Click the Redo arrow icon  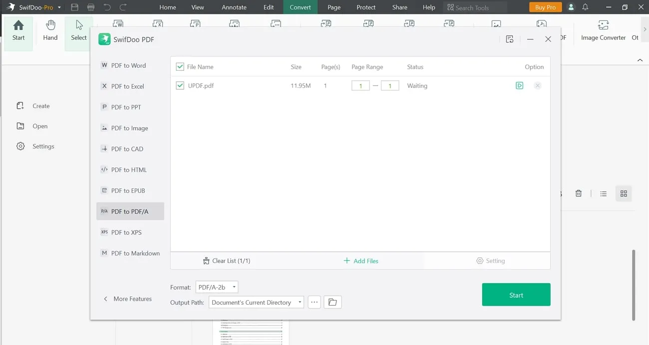(x=123, y=7)
